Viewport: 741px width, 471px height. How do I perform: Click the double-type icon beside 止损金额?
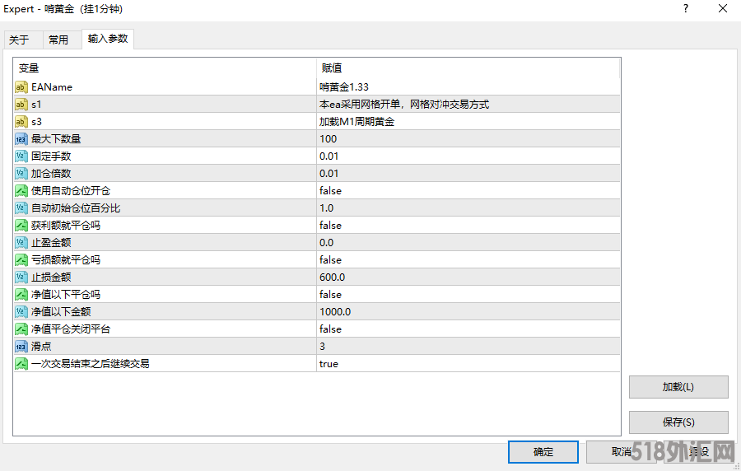21,277
